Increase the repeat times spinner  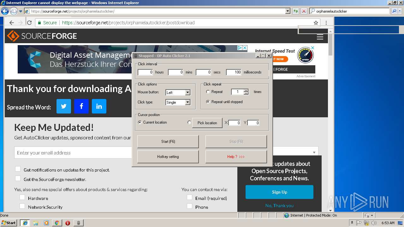246,90
